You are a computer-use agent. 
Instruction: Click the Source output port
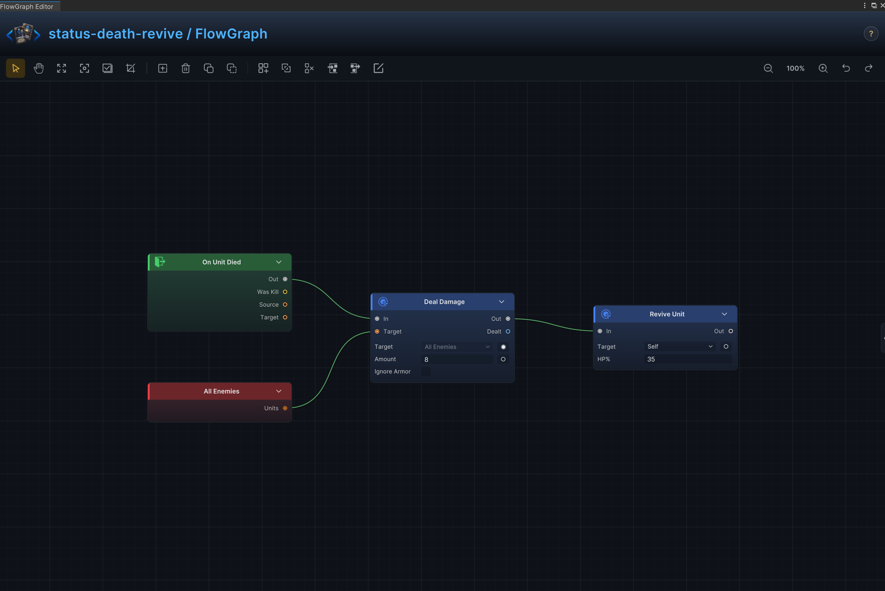tap(285, 305)
